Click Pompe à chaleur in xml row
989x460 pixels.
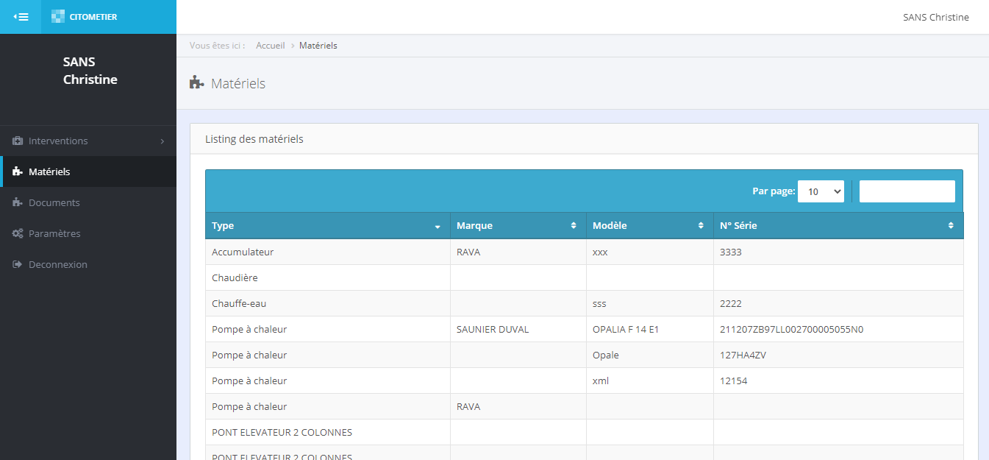[x=249, y=381]
